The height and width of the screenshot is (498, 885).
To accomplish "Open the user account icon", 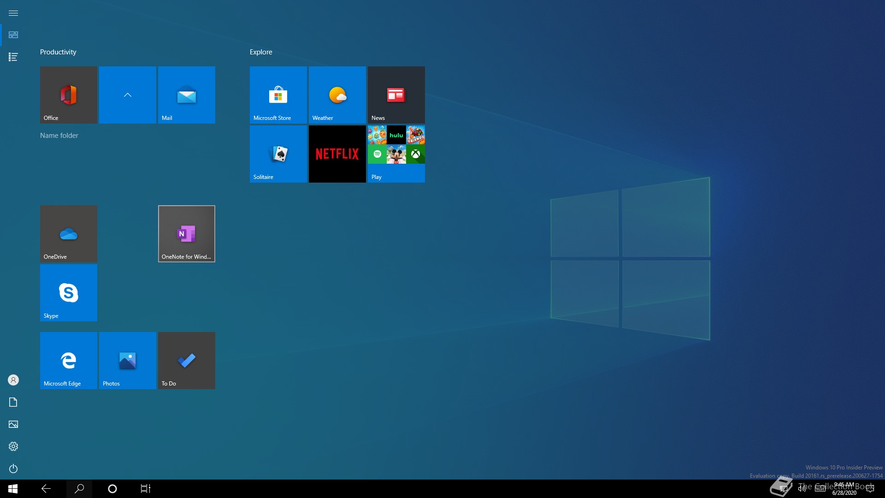I will (x=13, y=380).
